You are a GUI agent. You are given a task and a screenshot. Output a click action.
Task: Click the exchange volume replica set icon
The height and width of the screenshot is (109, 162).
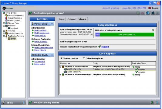point(63,75)
